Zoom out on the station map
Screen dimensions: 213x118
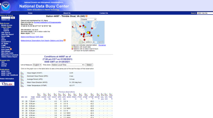pyautogui.click(x=74, y=26)
